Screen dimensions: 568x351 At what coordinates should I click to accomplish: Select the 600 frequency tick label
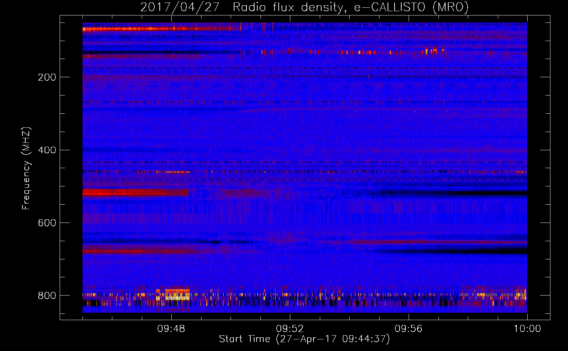coord(47,223)
